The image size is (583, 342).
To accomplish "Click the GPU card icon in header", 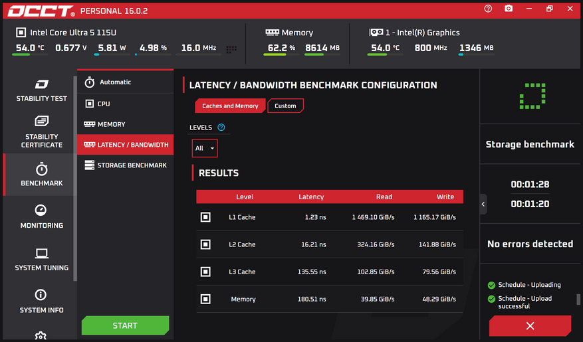I will [376, 33].
